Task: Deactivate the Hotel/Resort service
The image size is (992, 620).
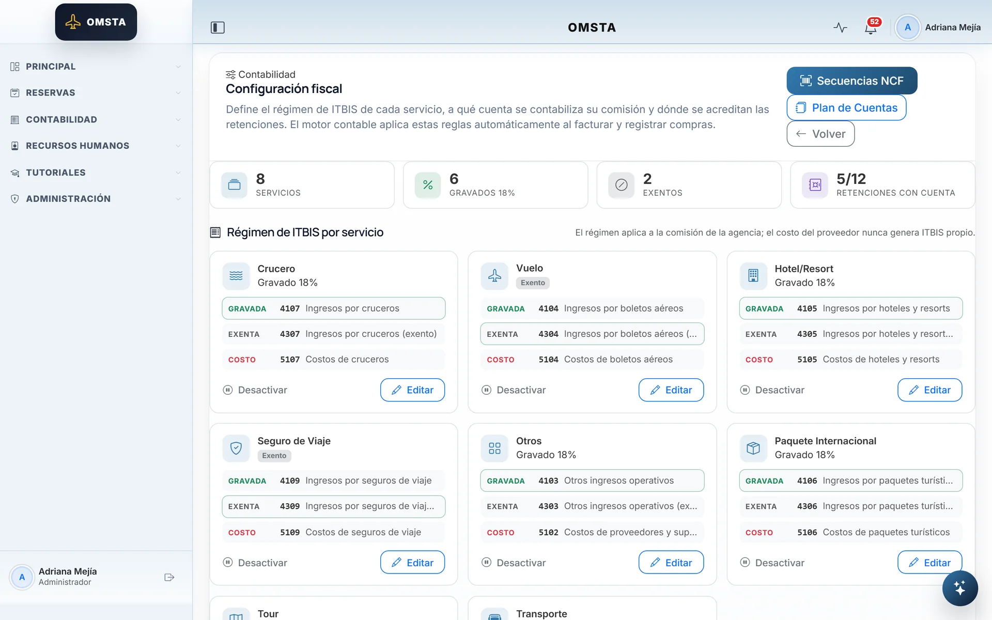Action: [x=772, y=390]
